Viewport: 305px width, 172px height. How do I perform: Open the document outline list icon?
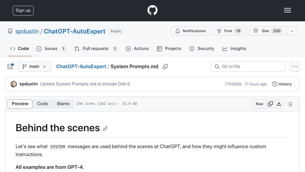point(290,104)
